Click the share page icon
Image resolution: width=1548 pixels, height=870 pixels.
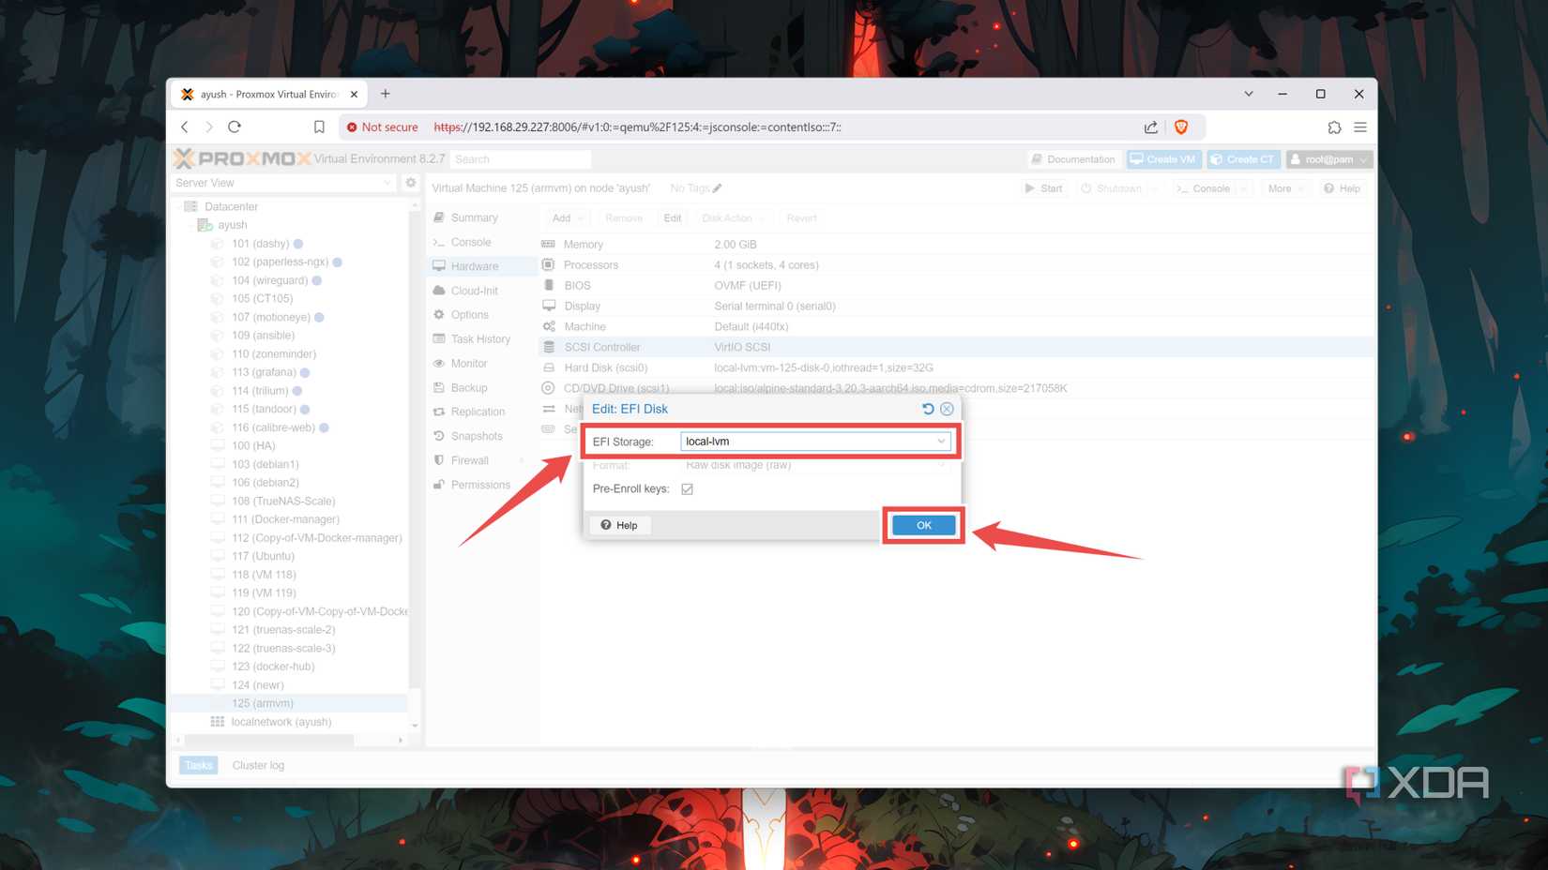[1150, 127]
